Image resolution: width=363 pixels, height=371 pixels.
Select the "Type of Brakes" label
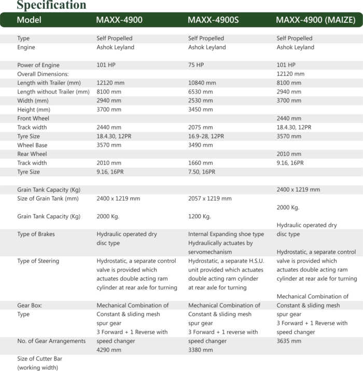click(x=36, y=234)
